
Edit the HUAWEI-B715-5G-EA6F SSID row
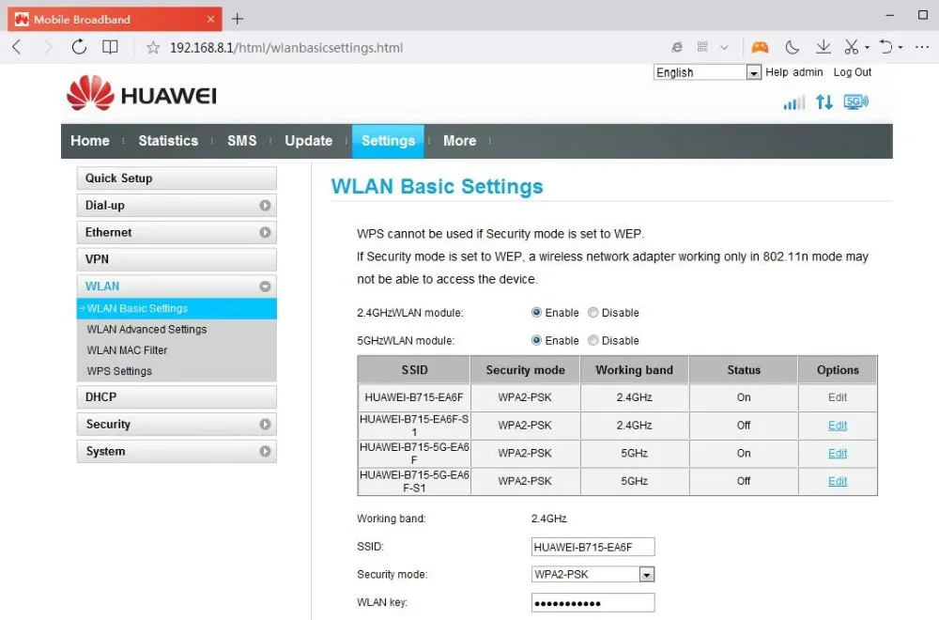point(838,454)
